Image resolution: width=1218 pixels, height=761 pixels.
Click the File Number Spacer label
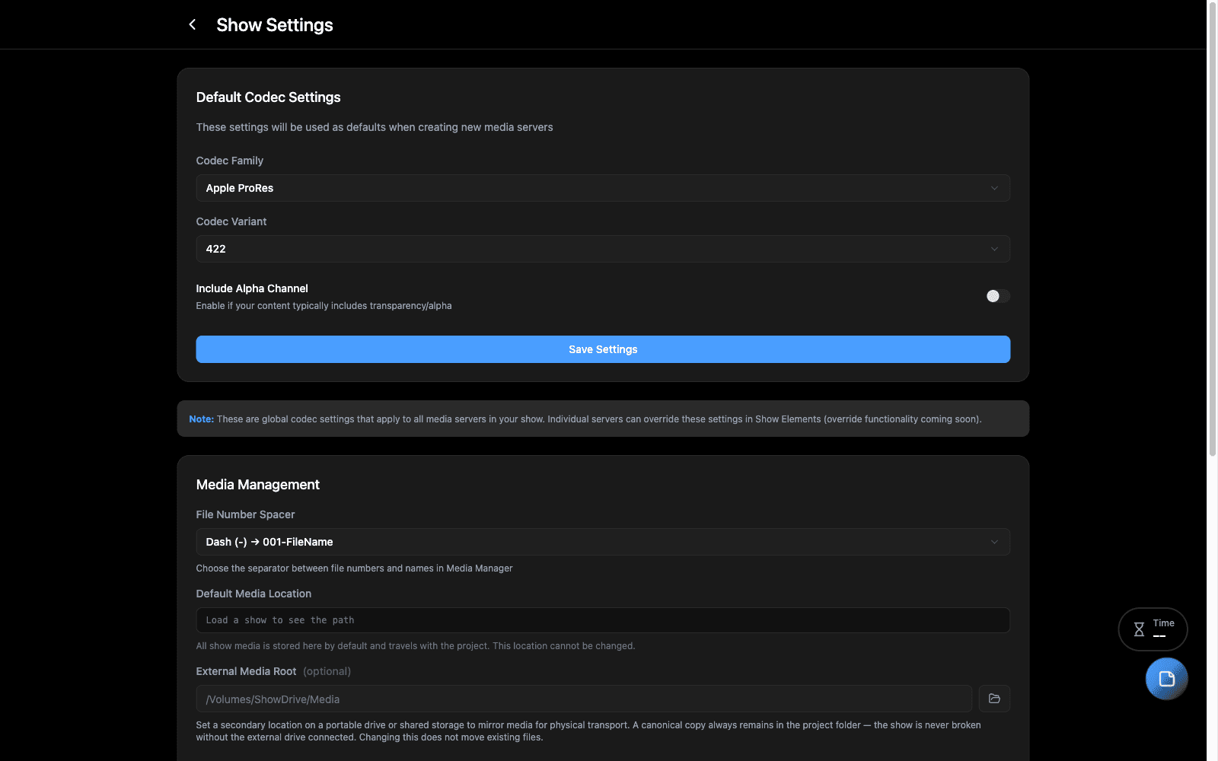coord(245,514)
